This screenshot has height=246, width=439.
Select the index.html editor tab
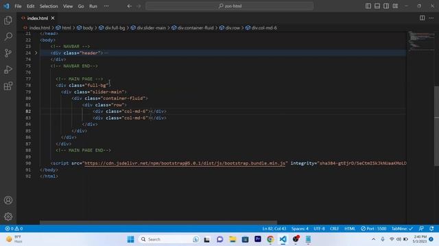click(38, 18)
